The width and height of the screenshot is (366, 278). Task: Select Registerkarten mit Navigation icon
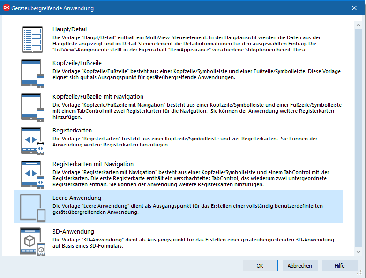click(x=32, y=174)
